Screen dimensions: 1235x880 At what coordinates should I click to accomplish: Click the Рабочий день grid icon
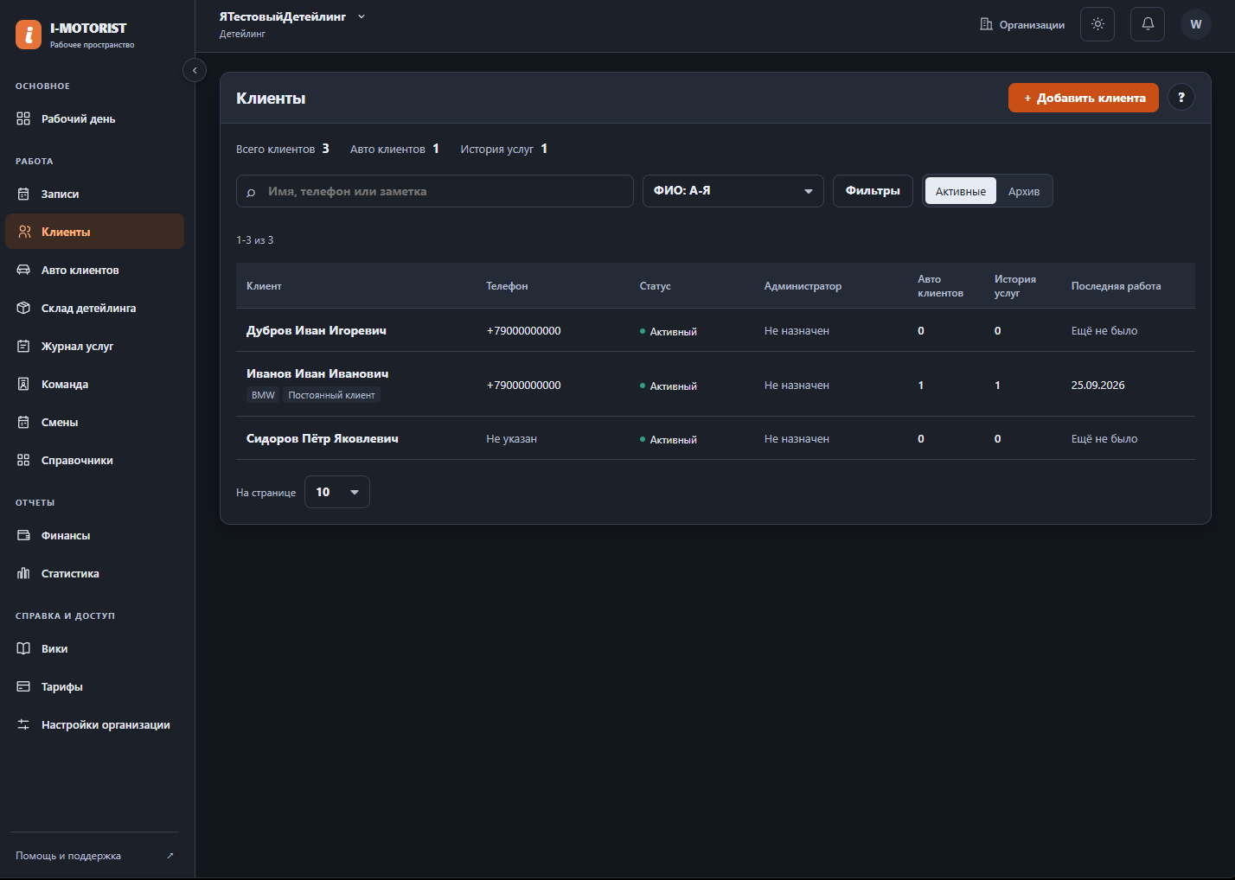23,118
